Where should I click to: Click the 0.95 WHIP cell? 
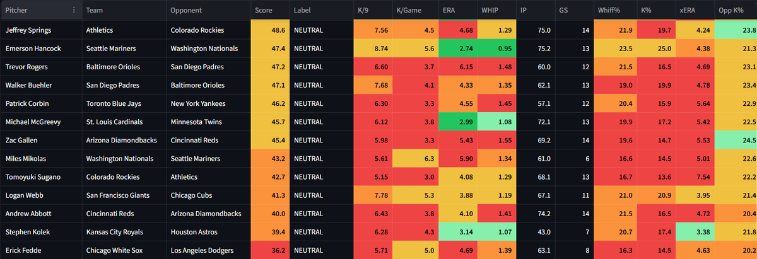coord(496,48)
